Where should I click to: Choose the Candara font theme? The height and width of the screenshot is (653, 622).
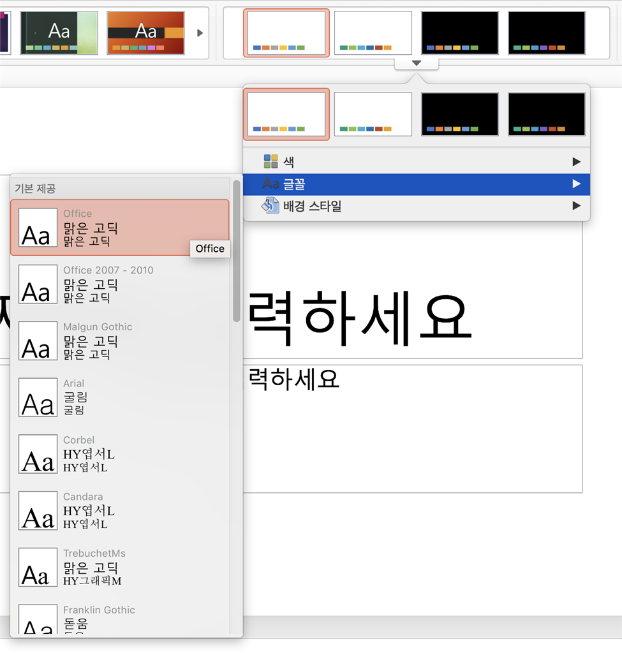pos(120,511)
